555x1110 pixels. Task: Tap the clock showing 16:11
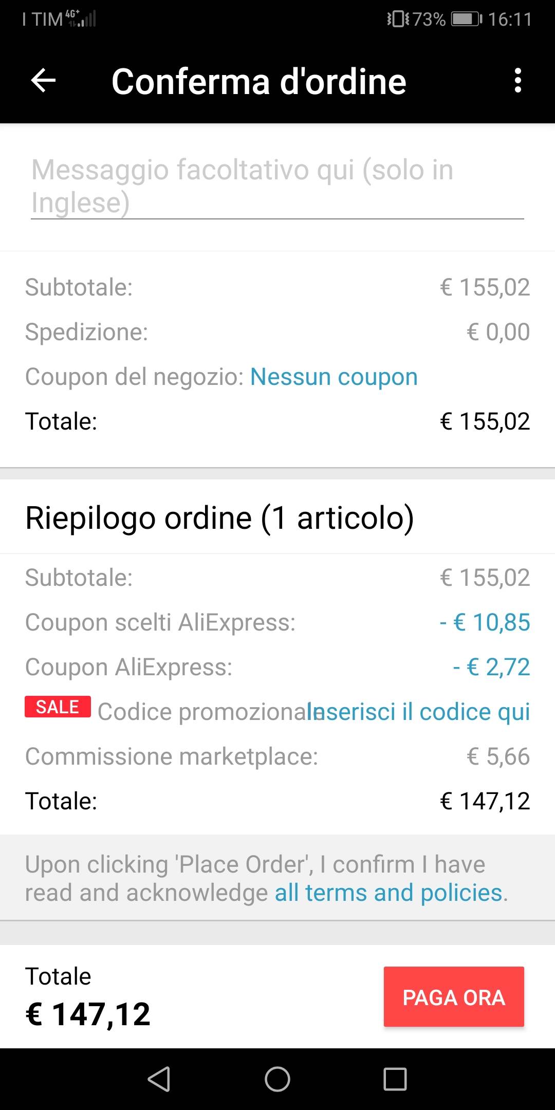pos(510,20)
